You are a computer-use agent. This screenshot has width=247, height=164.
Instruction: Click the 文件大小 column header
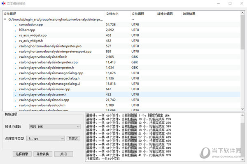[112, 14]
